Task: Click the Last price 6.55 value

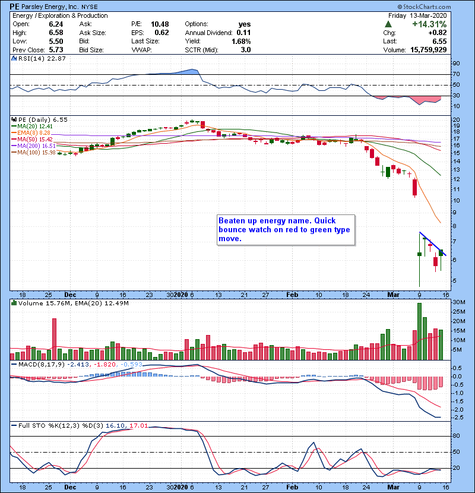Action: coord(439,41)
